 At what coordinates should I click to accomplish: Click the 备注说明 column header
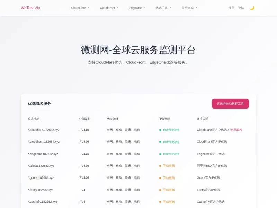[x=203, y=119]
